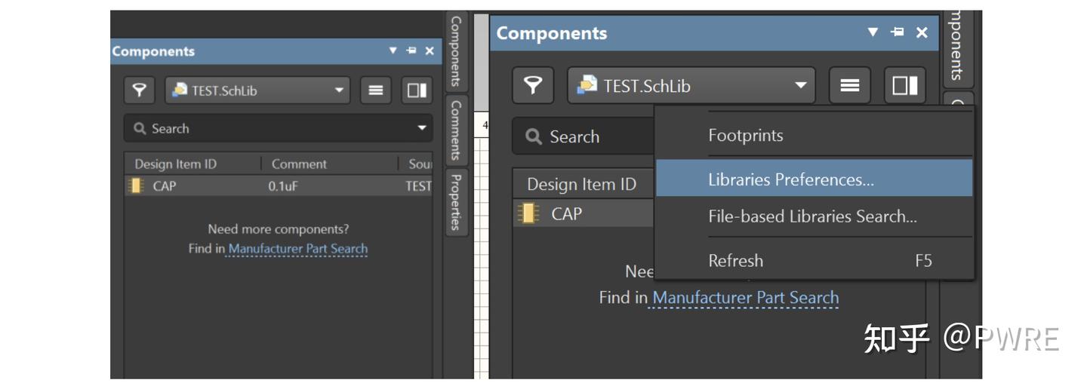The height and width of the screenshot is (383, 1087).
Task: Switch to the Properties side tab
Action: pyautogui.click(x=455, y=202)
